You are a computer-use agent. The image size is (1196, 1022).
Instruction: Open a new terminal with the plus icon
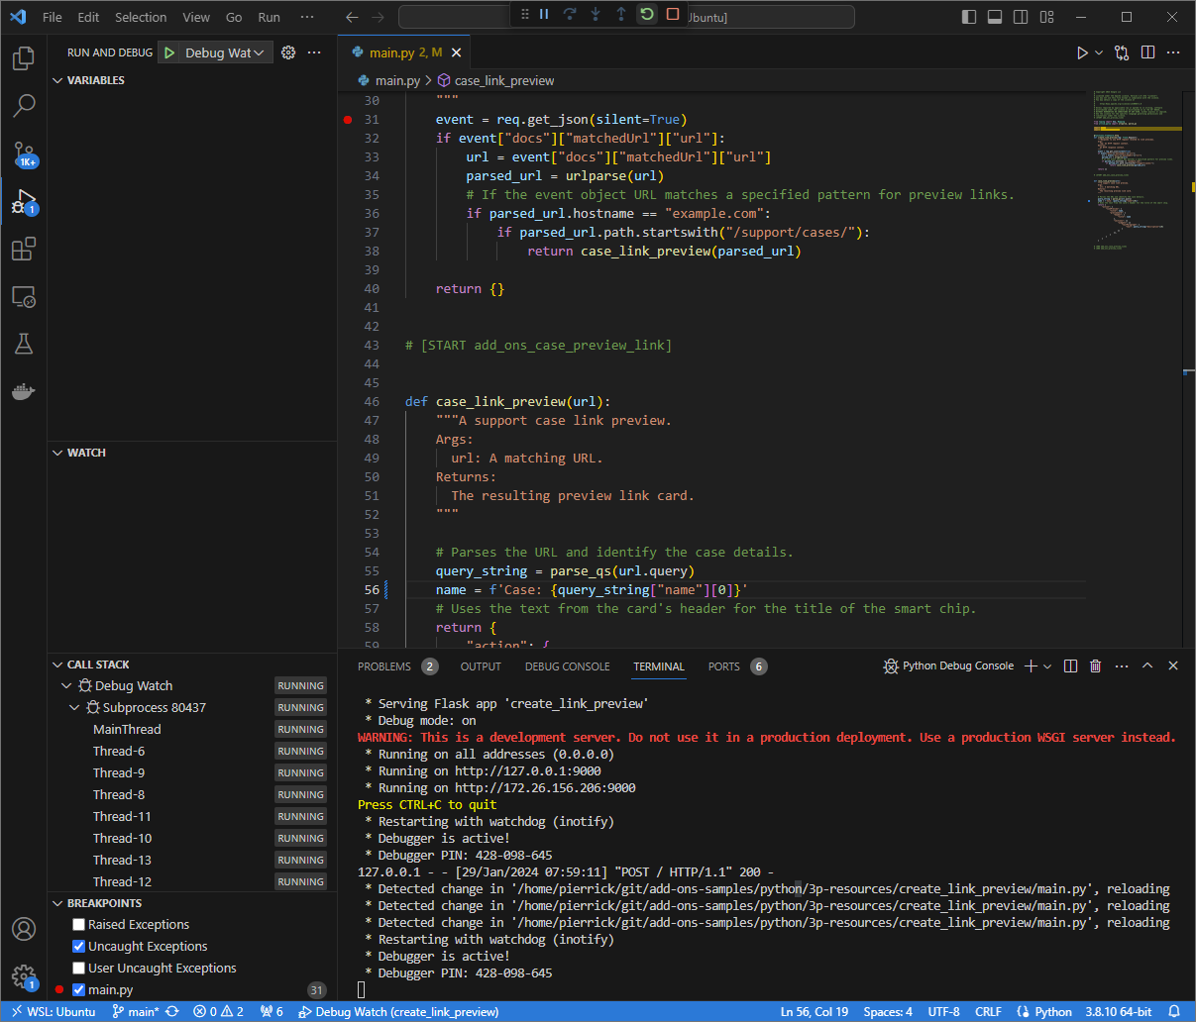[1033, 665]
